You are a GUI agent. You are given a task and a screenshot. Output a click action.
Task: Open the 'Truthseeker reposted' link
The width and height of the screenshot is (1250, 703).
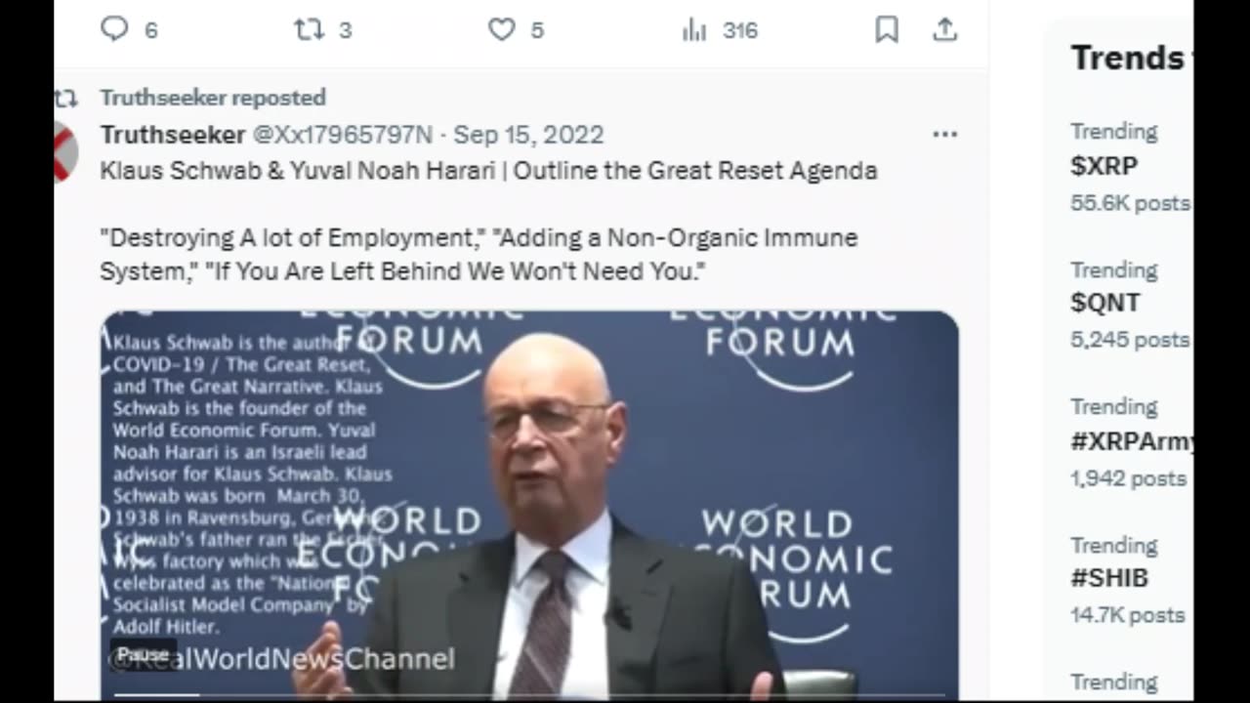pos(213,98)
